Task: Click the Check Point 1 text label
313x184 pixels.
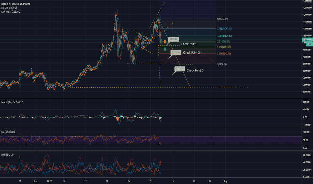Action: (189, 44)
